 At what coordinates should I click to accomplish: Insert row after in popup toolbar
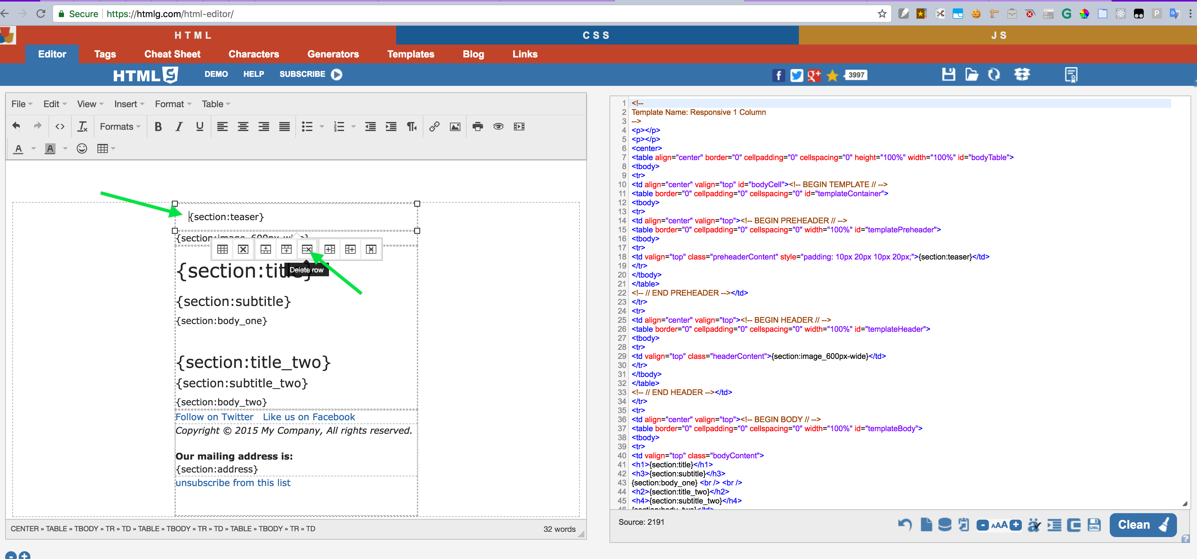(287, 249)
